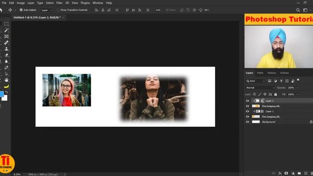Screen dimensions: 313x176
Task: Select the Background layer name
Action: tap(268, 122)
